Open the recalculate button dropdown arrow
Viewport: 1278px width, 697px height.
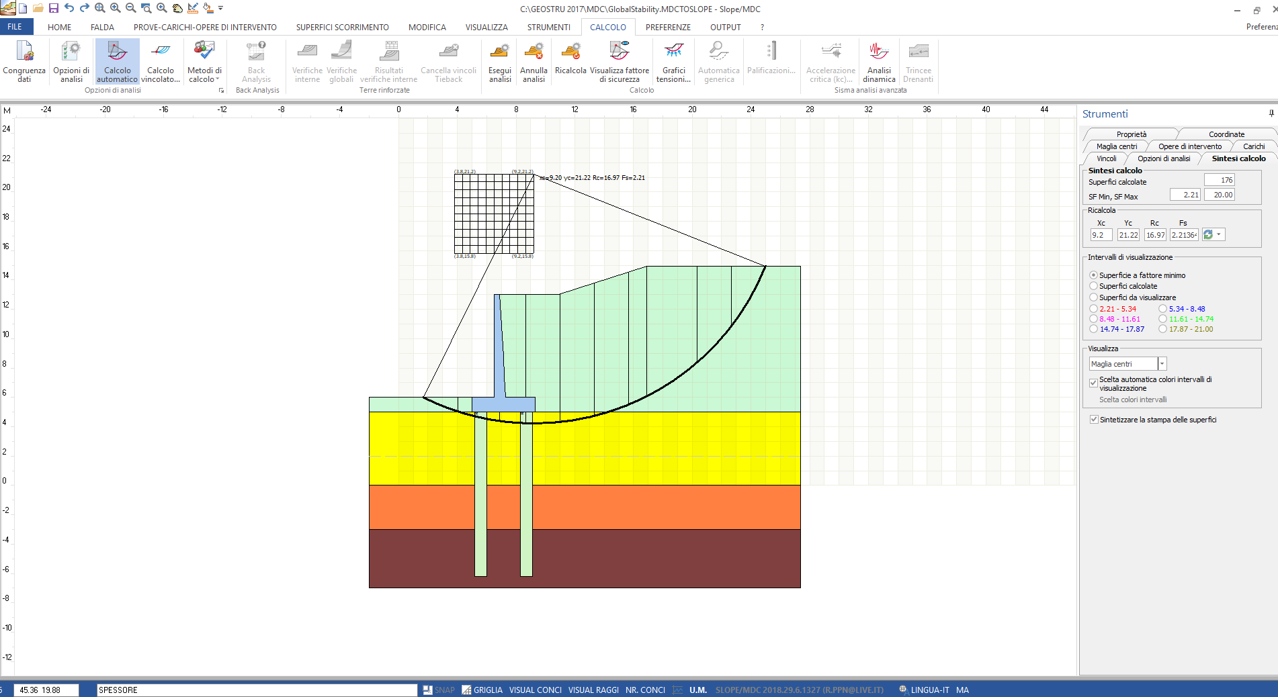[x=1219, y=234]
